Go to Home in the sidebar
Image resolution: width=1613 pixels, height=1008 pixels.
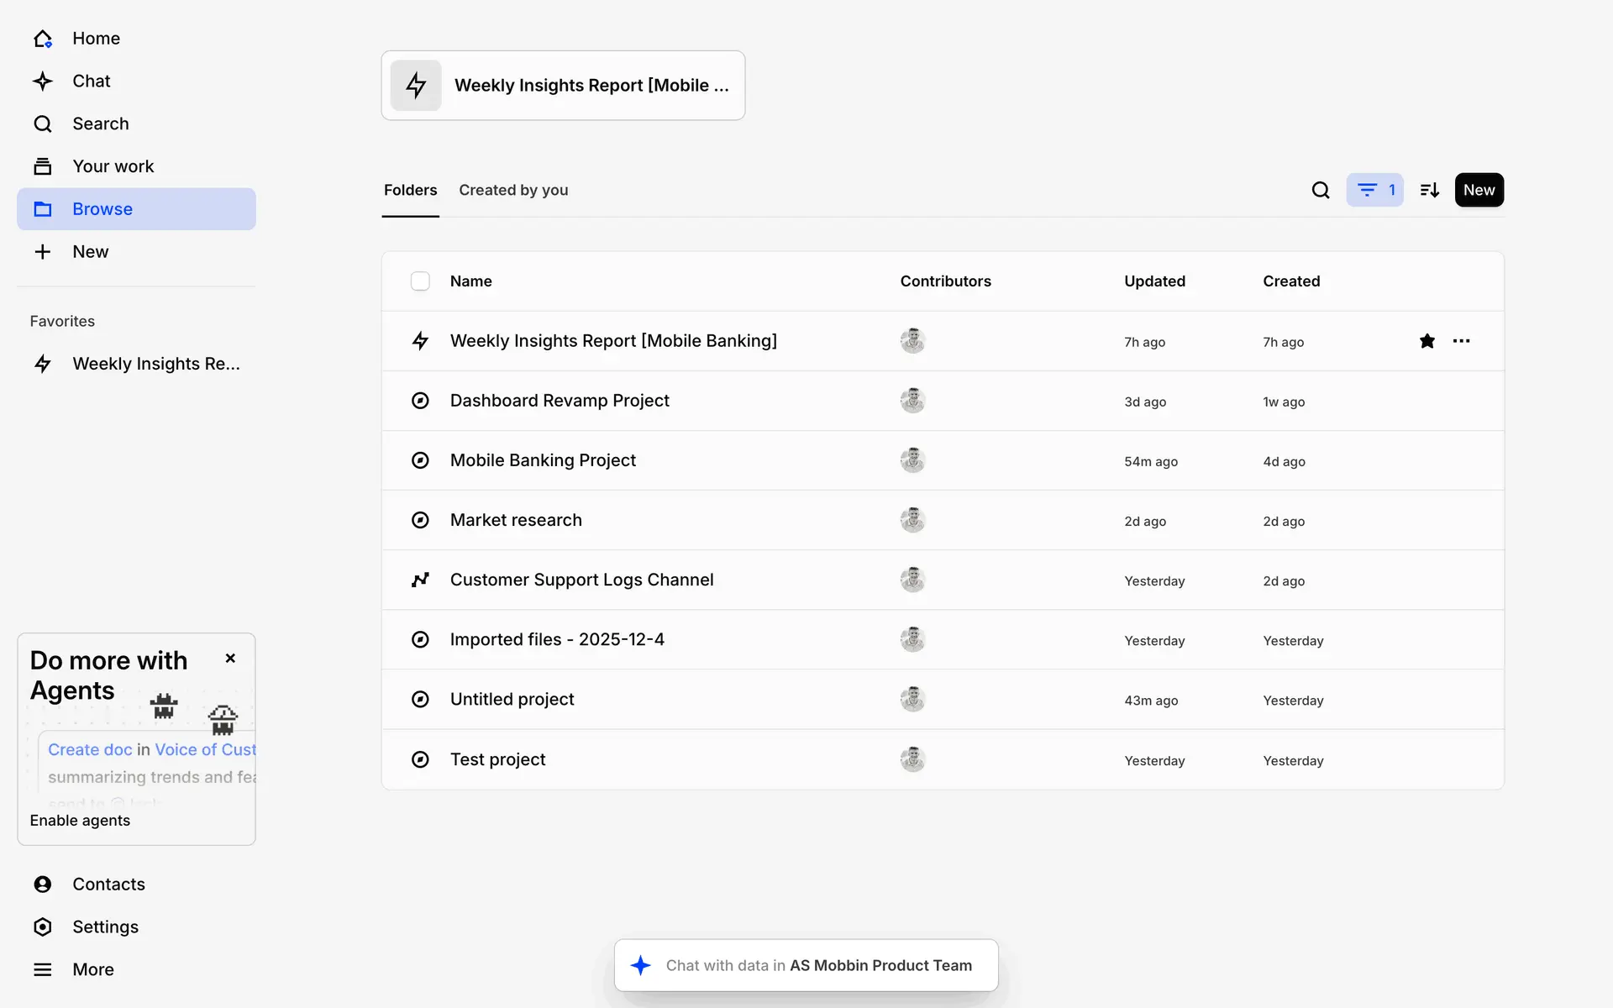(x=95, y=39)
